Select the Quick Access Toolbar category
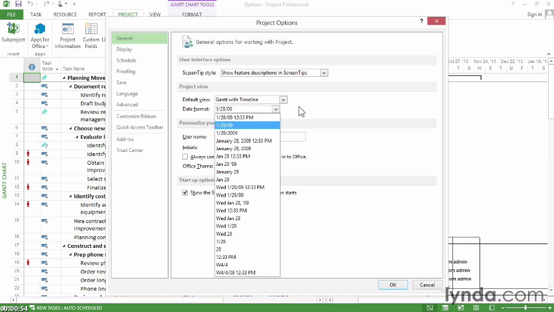The height and width of the screenshot is (312, 554). [140, 127]
